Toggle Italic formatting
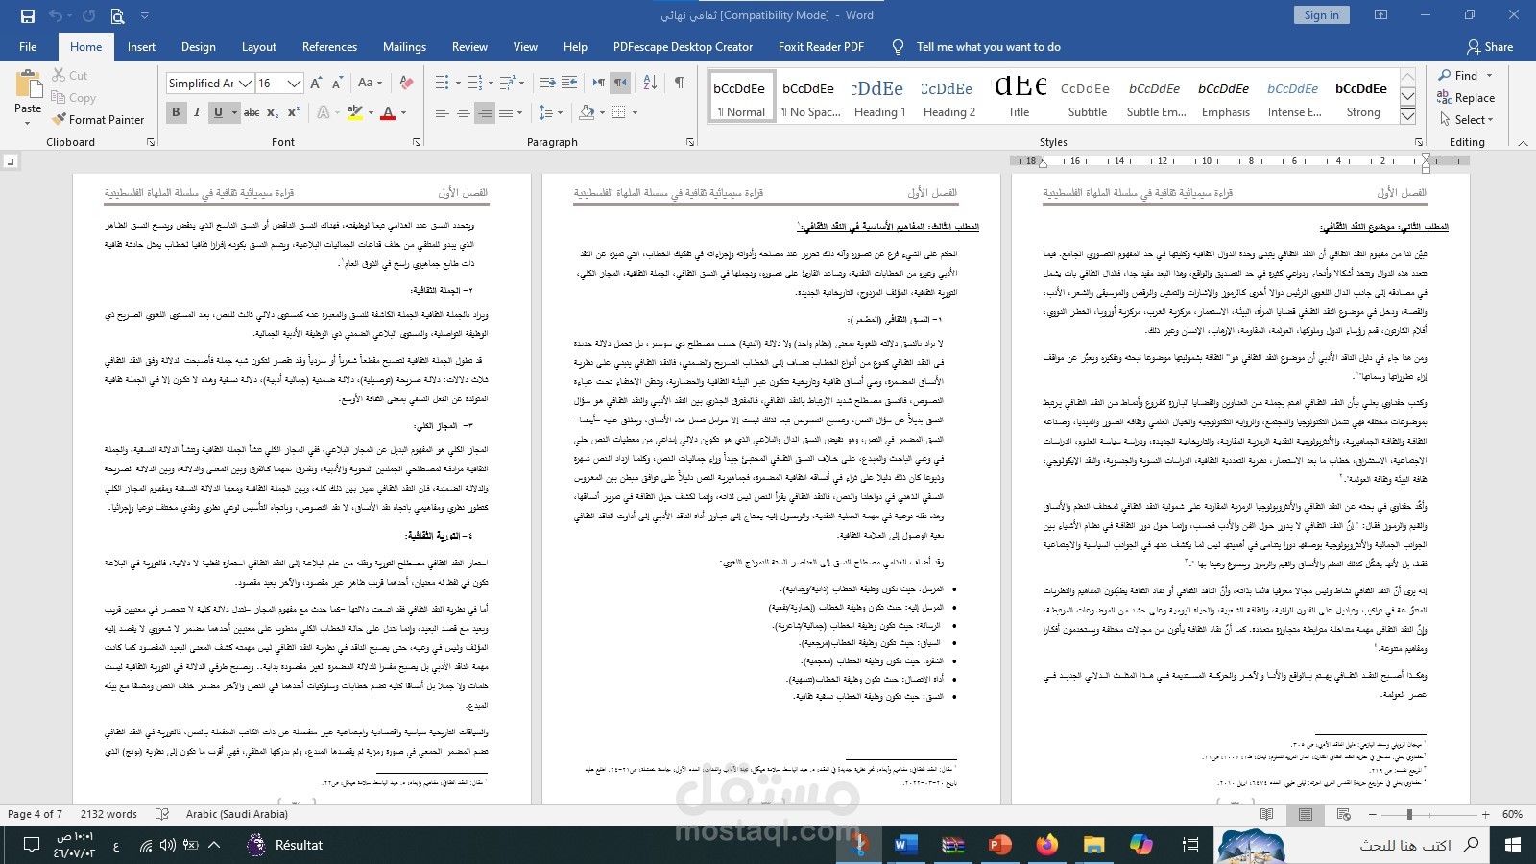 [197, 112]
